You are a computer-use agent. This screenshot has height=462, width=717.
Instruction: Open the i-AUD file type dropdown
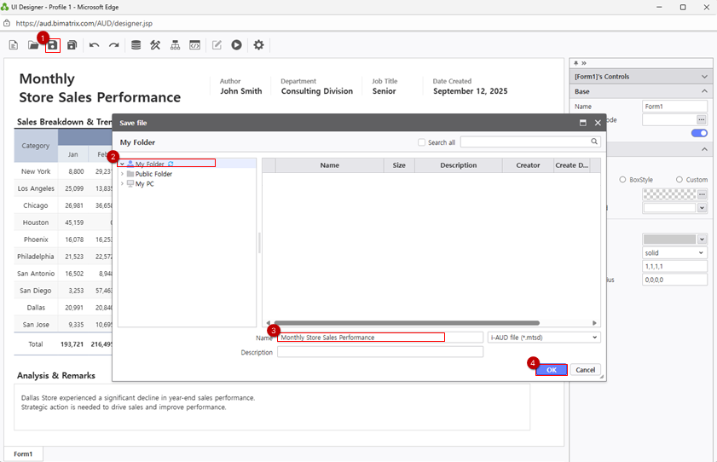pyautogui.click(x=544, y=338)
